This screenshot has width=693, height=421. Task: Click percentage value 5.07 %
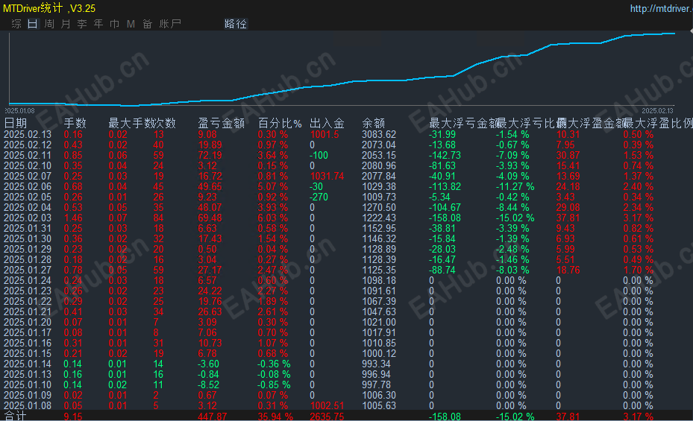click(x=273, y=187)
